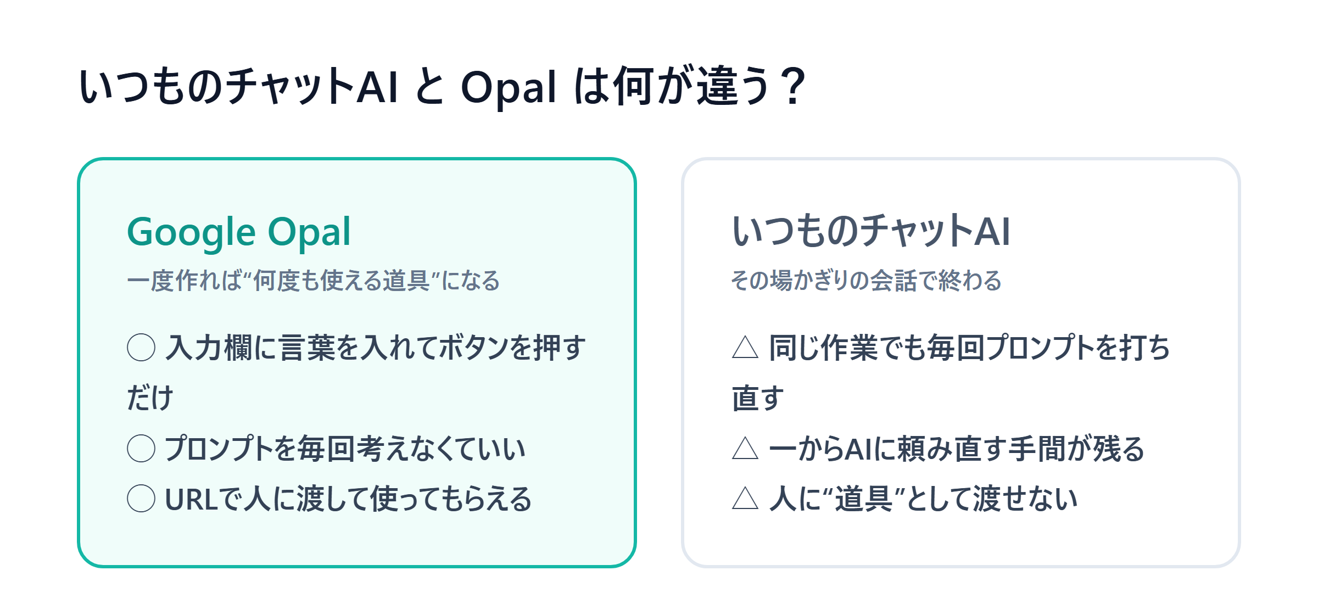Click the word Opal in the main title
The width and height of the screenshot is (1318, 615).
[x=509, y=88]
